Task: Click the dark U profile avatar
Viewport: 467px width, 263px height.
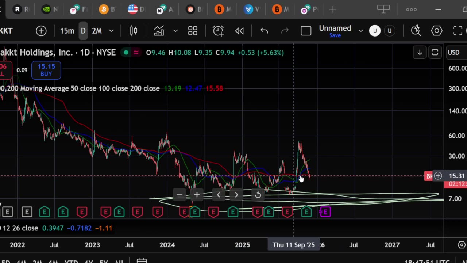Action: 390,31
